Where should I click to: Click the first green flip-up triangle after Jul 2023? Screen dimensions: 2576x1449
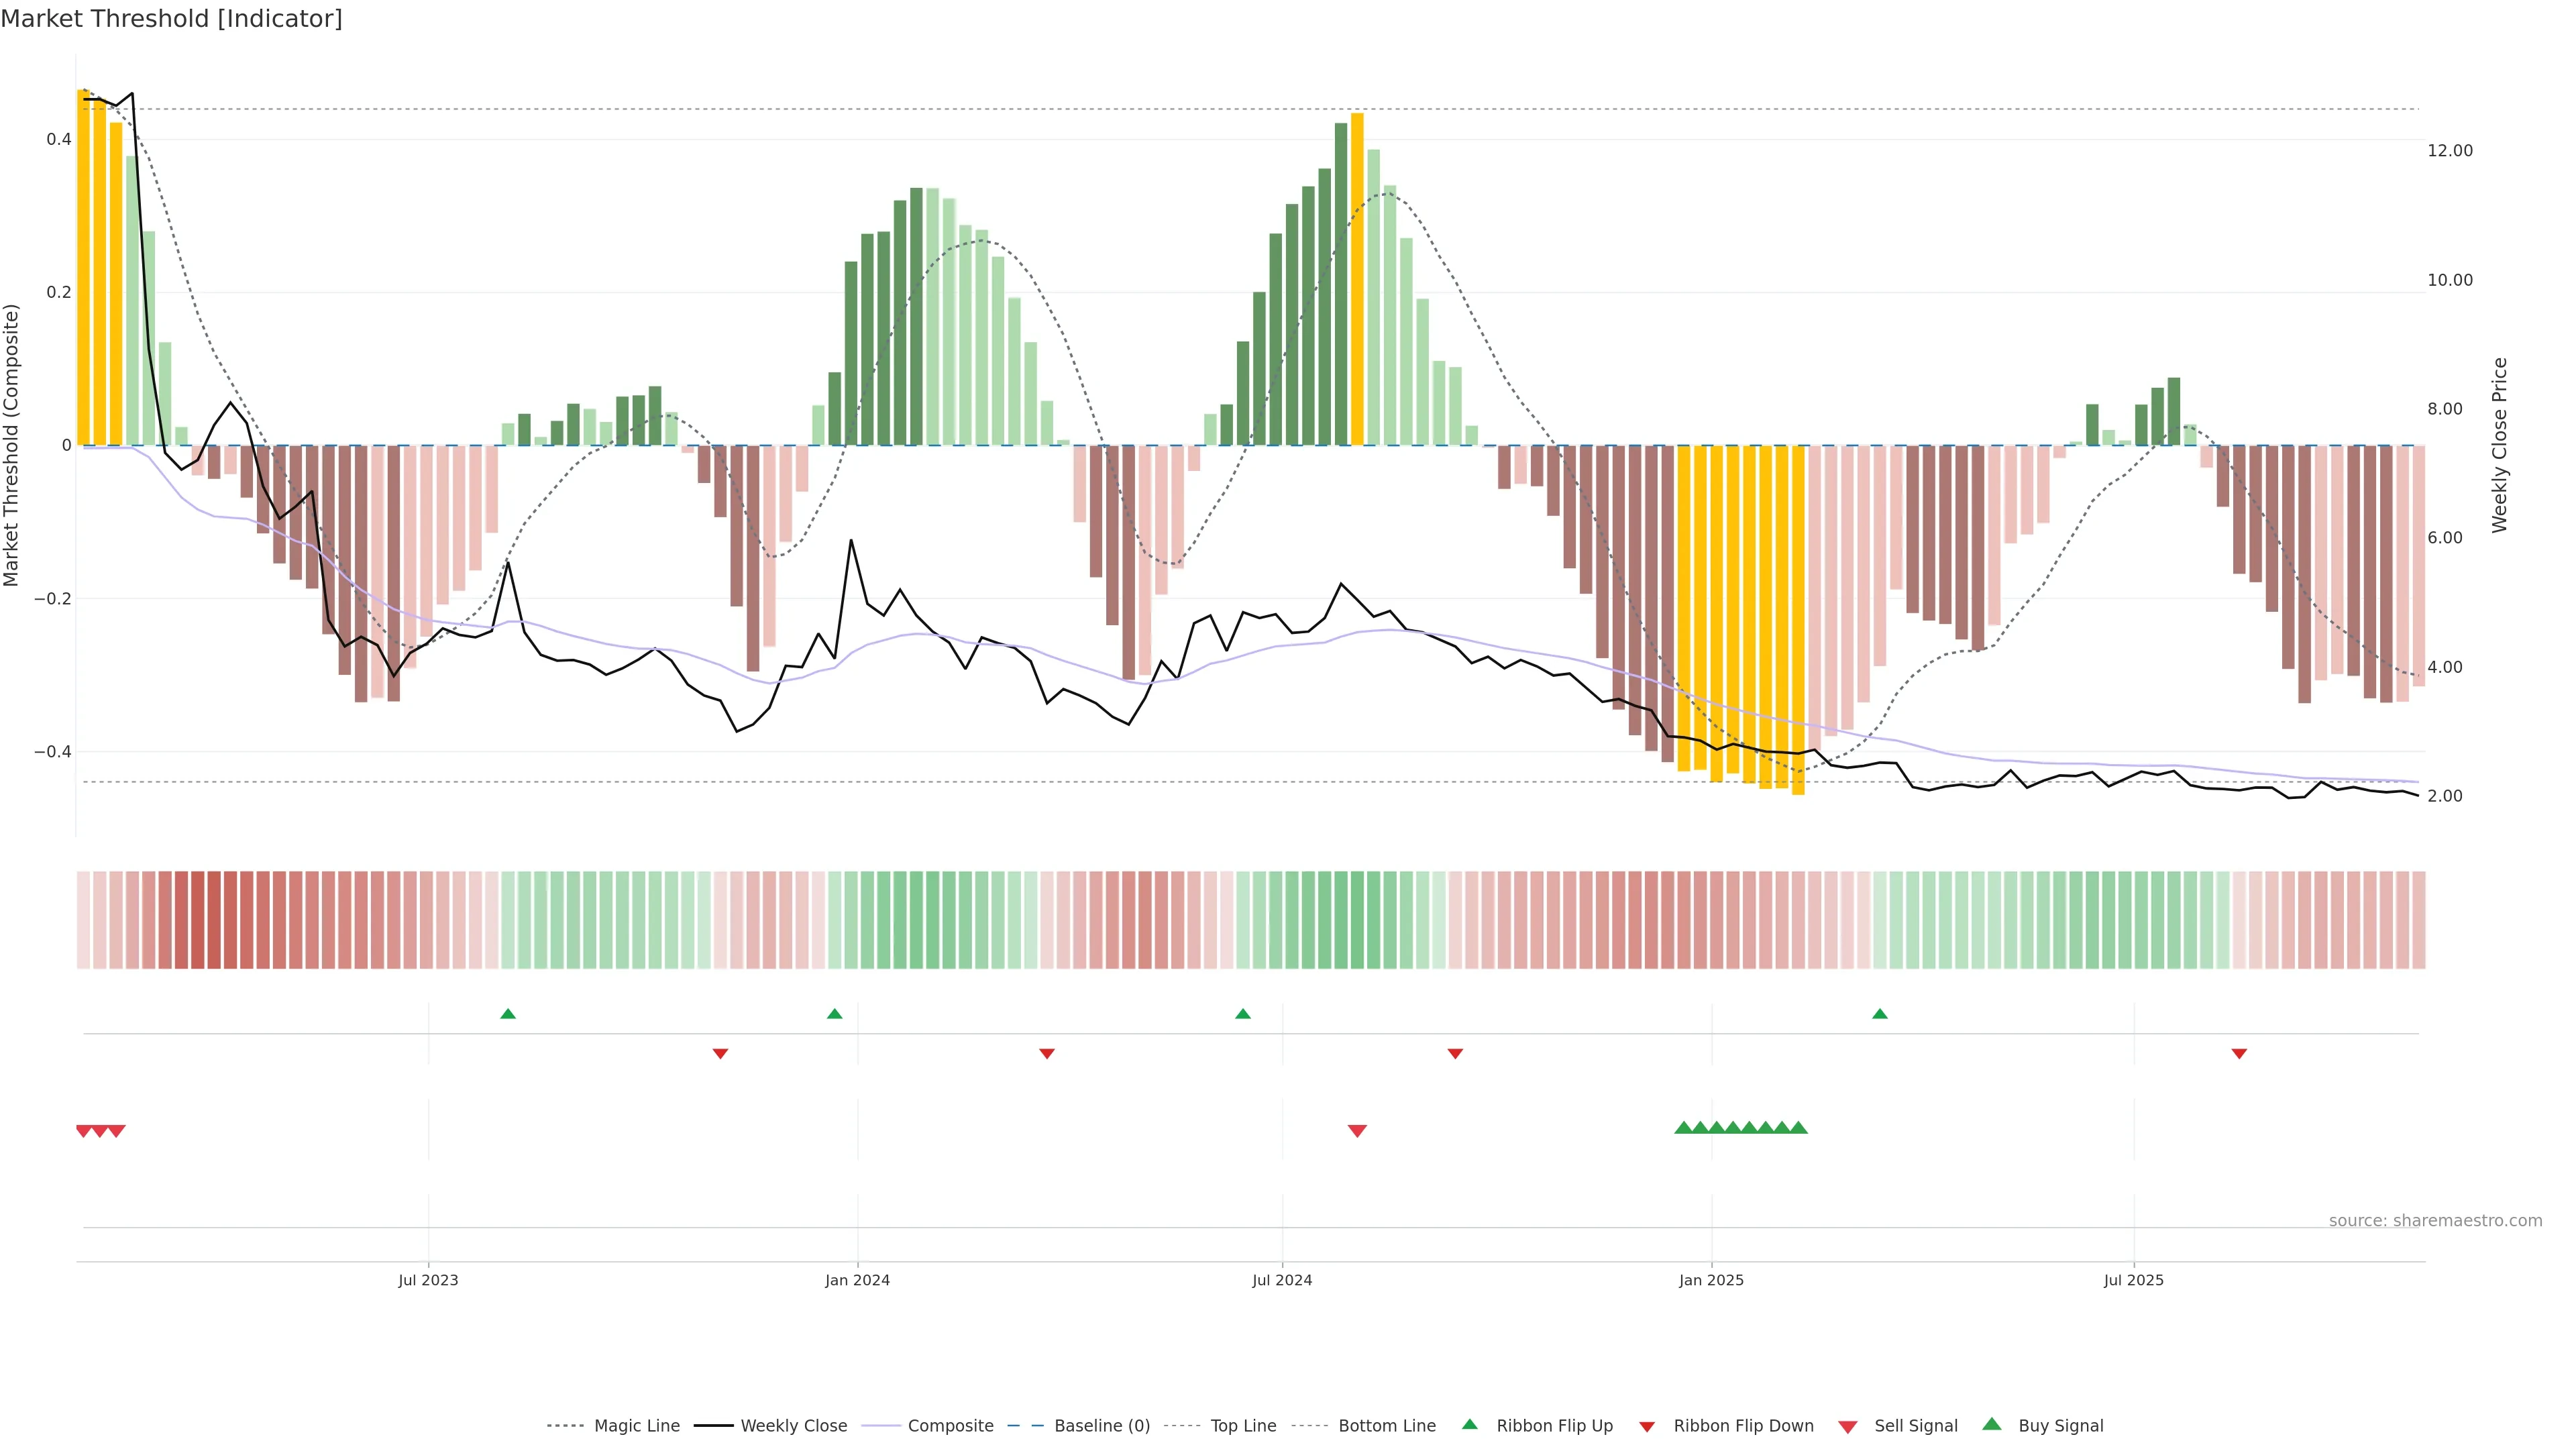coord(508,1014)
